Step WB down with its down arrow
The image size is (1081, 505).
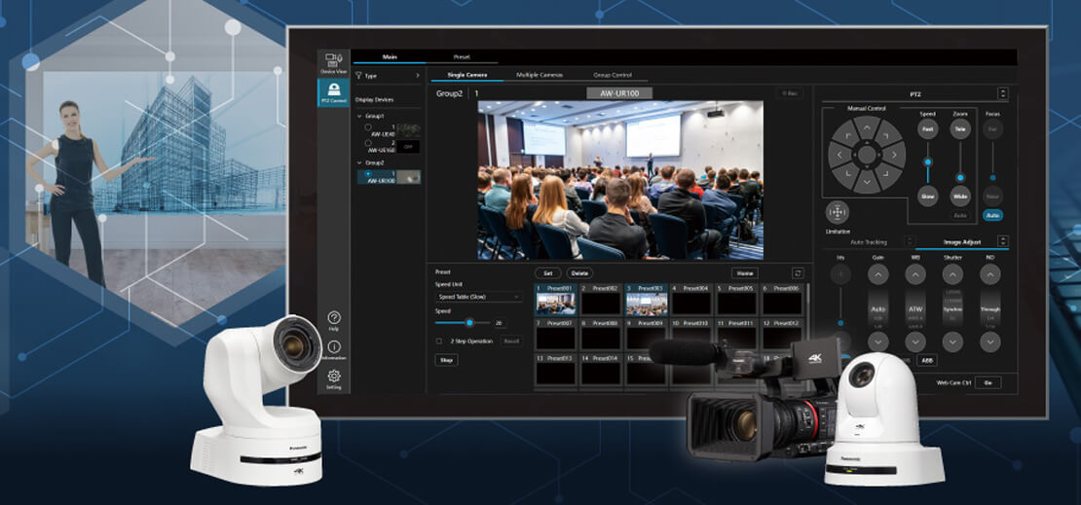pos(914,342)
